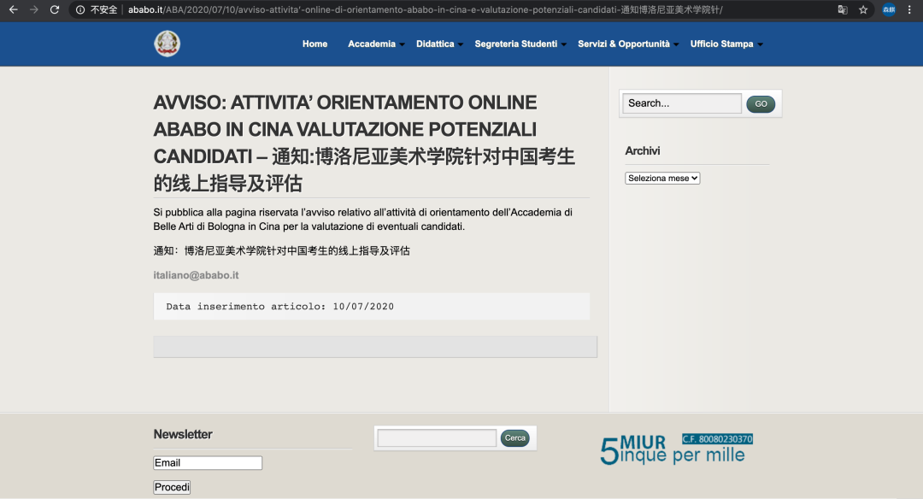
Task: Click the Newsletter footer heading
Action: click(183, 434)
